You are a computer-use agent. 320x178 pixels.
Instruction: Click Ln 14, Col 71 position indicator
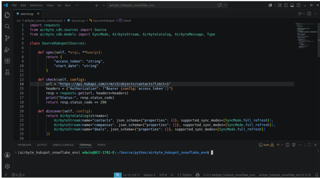pos(132,175)
